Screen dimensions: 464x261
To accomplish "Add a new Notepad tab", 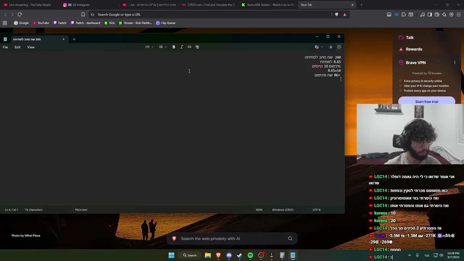I will coord(74,39).
